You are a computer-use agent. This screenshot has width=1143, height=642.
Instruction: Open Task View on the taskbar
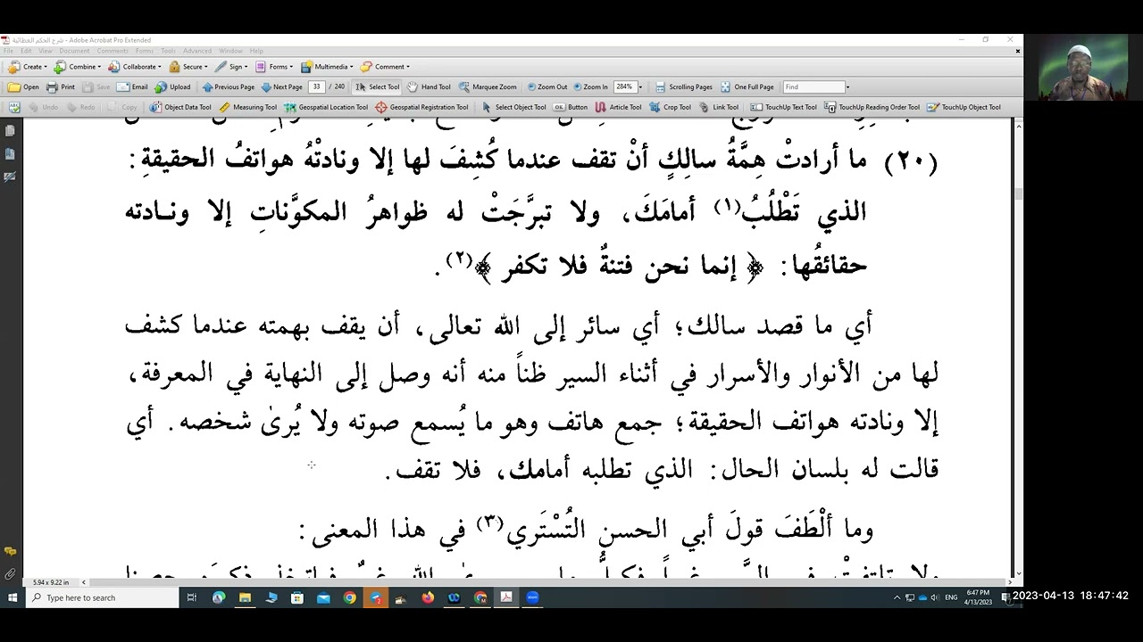[192, 597]
